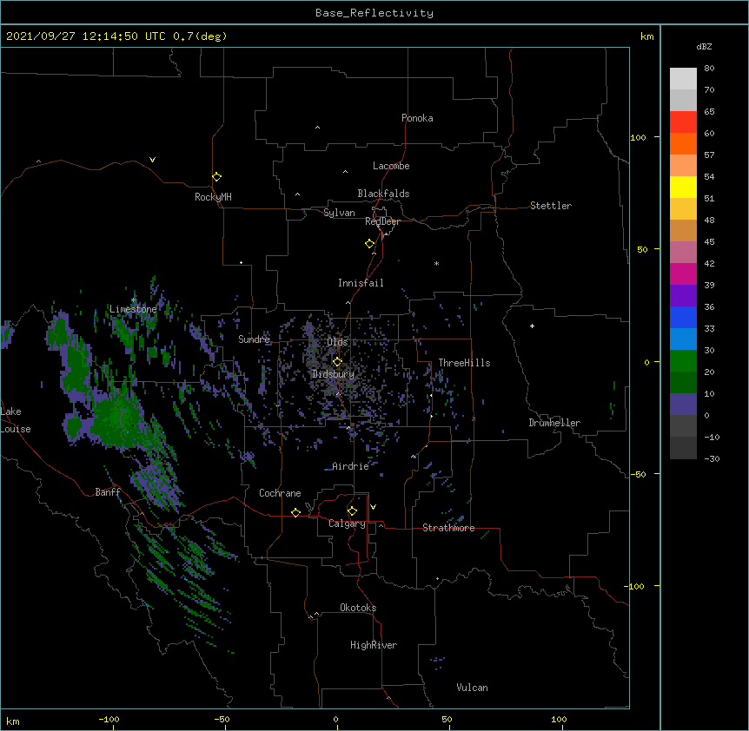The image size is (749, 731).
Task: Select the yellow diamond marker south of RedDeer
Action: (x=370, y=244)
